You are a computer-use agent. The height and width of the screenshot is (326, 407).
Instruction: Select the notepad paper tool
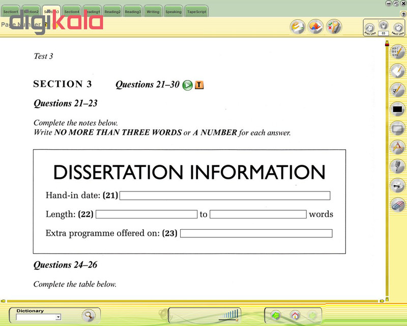tap(397, 71)
